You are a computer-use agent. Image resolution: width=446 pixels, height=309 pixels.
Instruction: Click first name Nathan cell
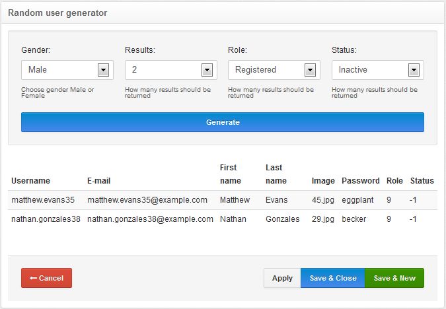(233, 219)
